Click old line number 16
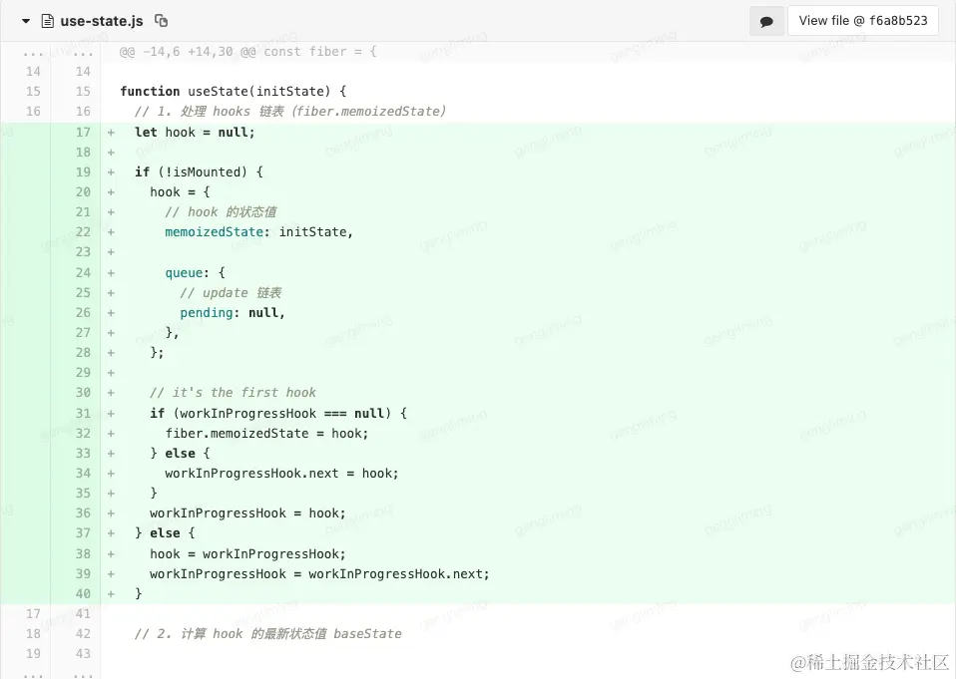This screenshot has height=679, width=956. click(x=33, y=112)
